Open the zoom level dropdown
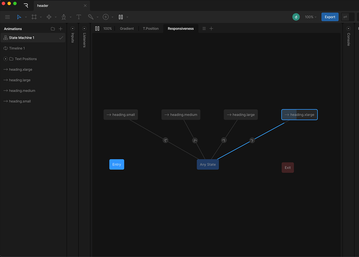 pos(311,17)
